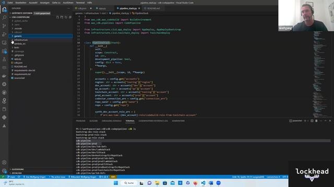The width and height of the screenshot is (334, 187).
Task: Maximize the bottom panel with chevron up
Action: coord(325,121)
